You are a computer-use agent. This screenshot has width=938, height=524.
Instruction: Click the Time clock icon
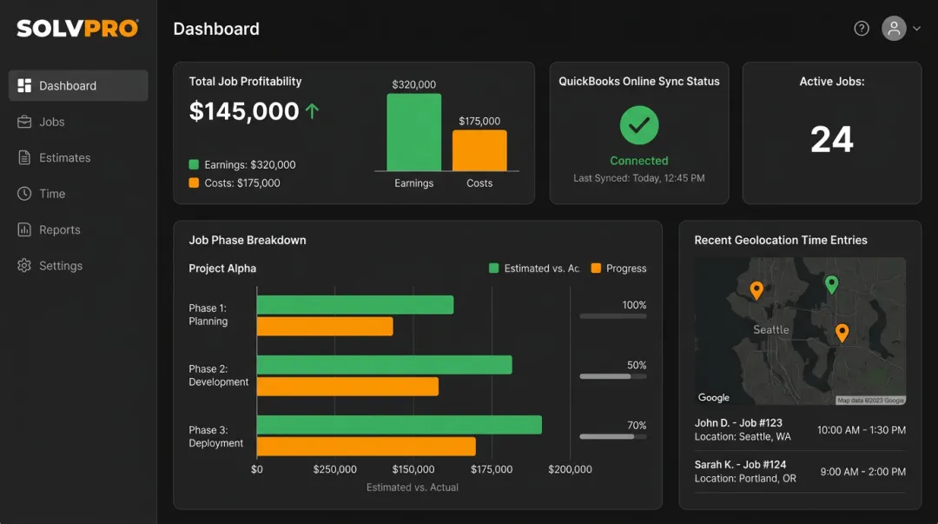point(24,194)
